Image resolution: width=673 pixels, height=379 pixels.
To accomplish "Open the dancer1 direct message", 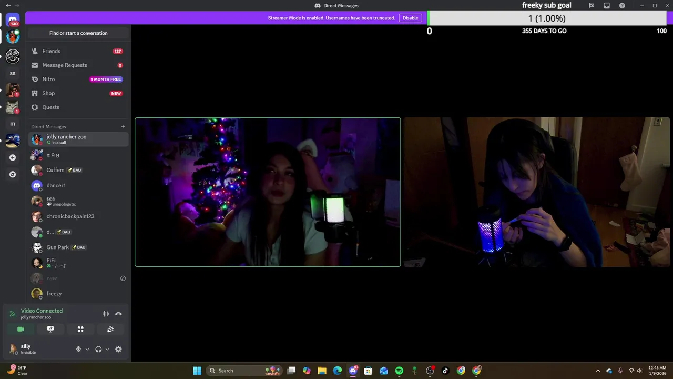I will click(78, 185).
